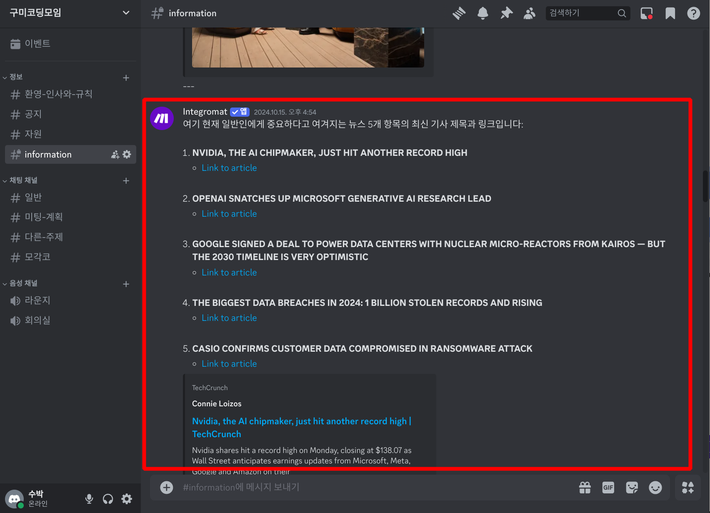The width and height of the screenshot is (710, 513).
Task: Open the 다른-주제 channel
Action: (70, 237)
